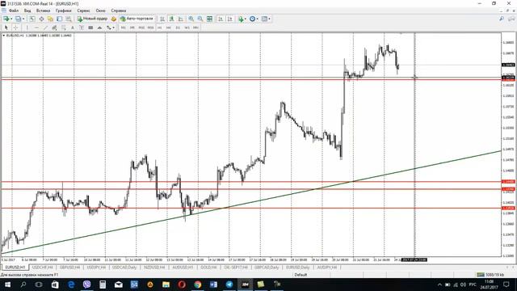Open the New Chart toolbar icon
The height and width of the screenshot is (291, 517).
[6, 19]
